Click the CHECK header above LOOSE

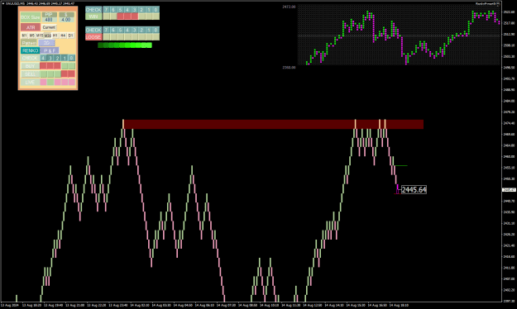pos(93,30)
